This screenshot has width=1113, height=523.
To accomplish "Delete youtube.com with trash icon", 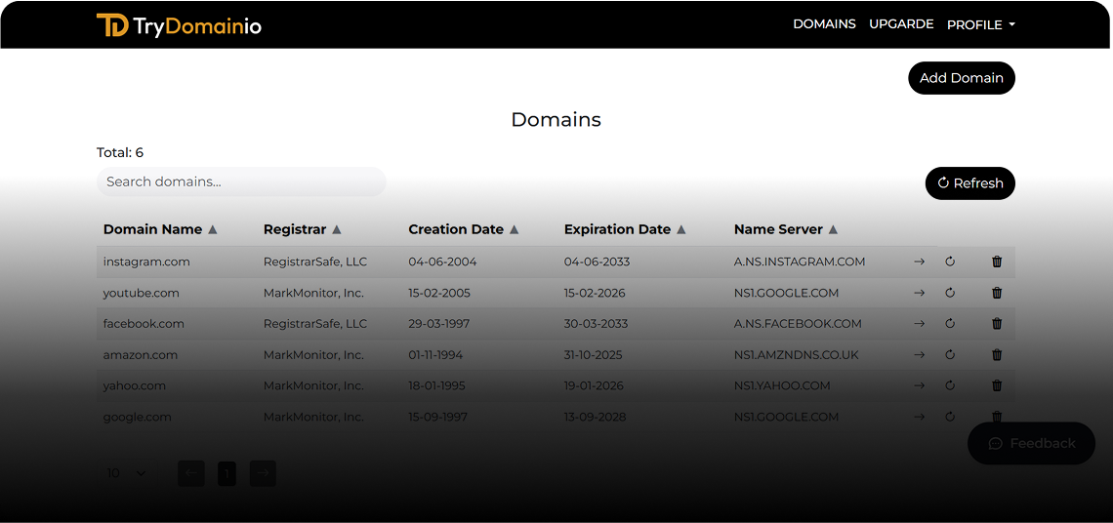I will tap(997, 293).
